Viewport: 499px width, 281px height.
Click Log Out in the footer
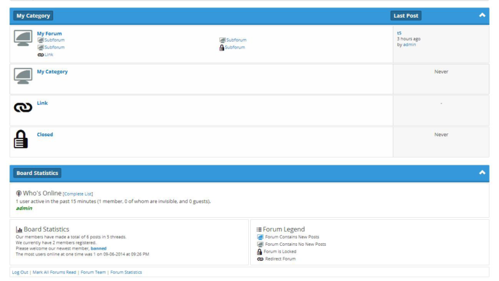coord(20,272)
